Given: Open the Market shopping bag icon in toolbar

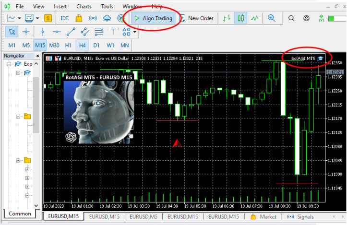Looking at the screenshot, I should [79, 18].
